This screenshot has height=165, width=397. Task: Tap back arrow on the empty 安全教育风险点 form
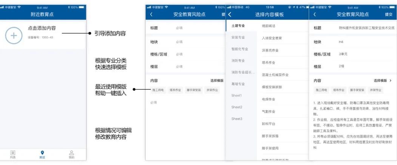[151, 15]
